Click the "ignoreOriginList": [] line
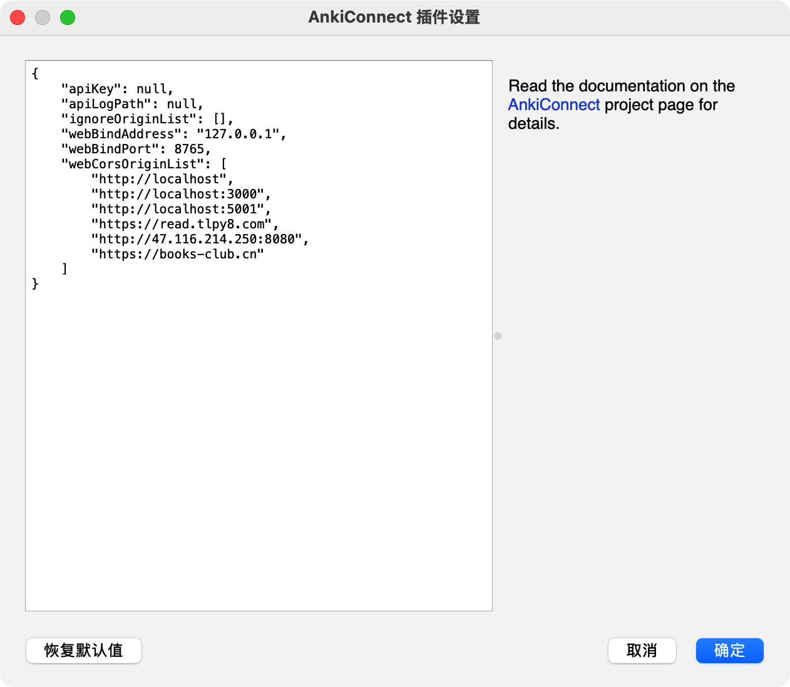This screenshot has width=790, height=687. click(147, 119)
